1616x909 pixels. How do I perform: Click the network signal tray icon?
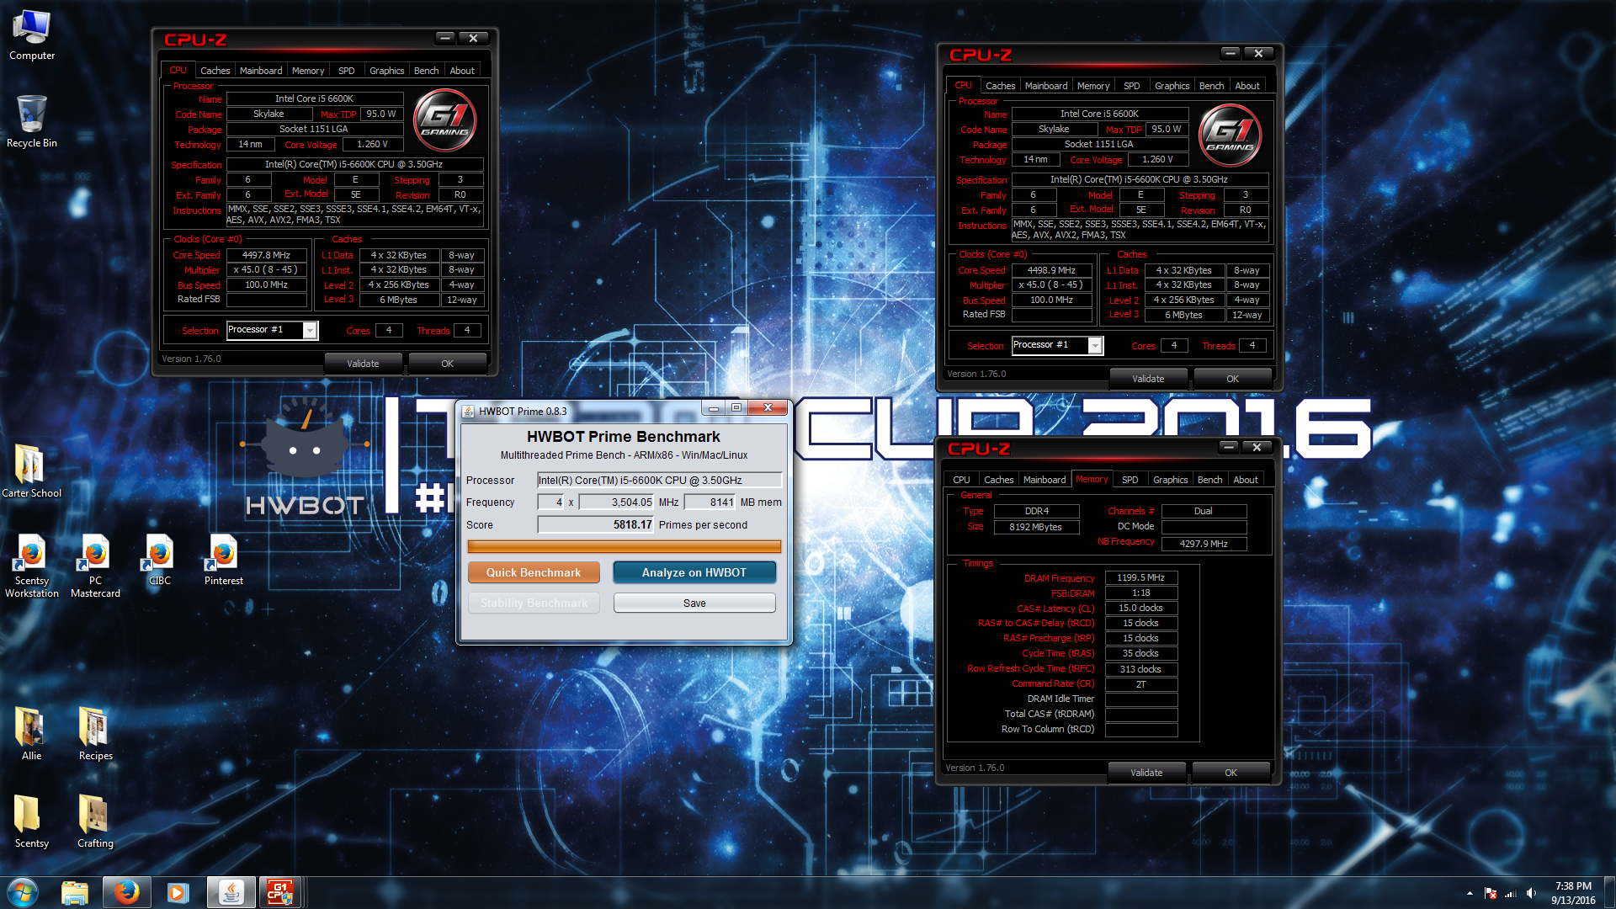coord(1511,893)
